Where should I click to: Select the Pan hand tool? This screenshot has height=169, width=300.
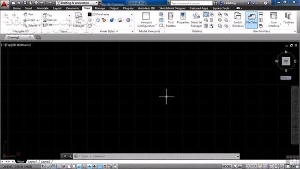click(x=29, y=14)
